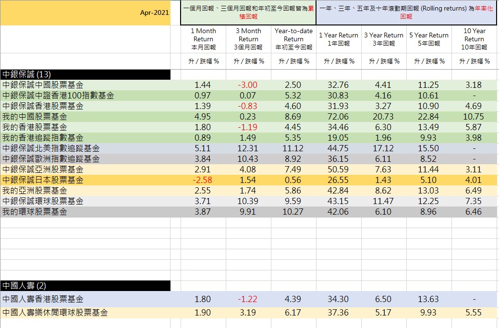Select the 17.12 three-year return cell
499x328 pixels.
383,148
